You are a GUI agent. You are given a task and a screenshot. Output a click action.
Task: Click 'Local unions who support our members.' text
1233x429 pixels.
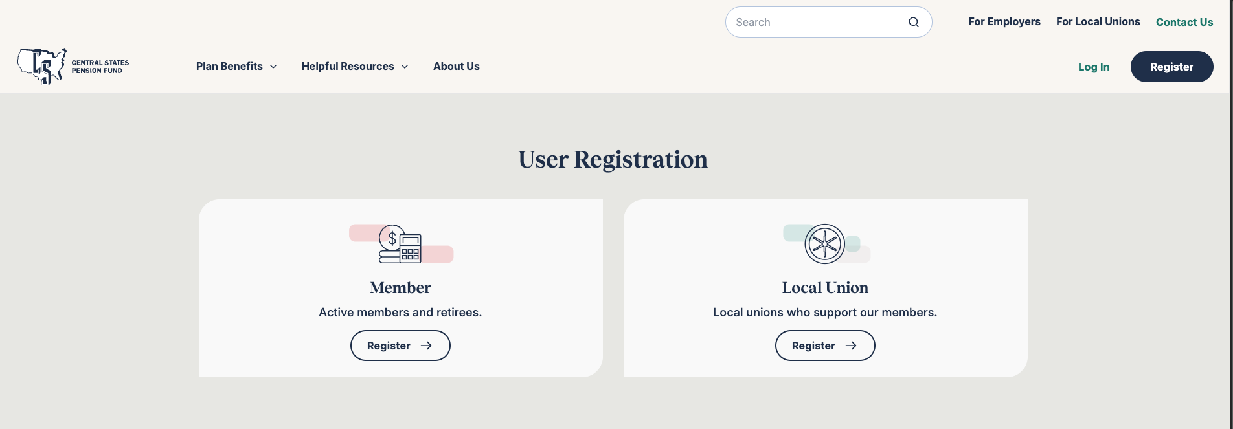coord(825,313)
